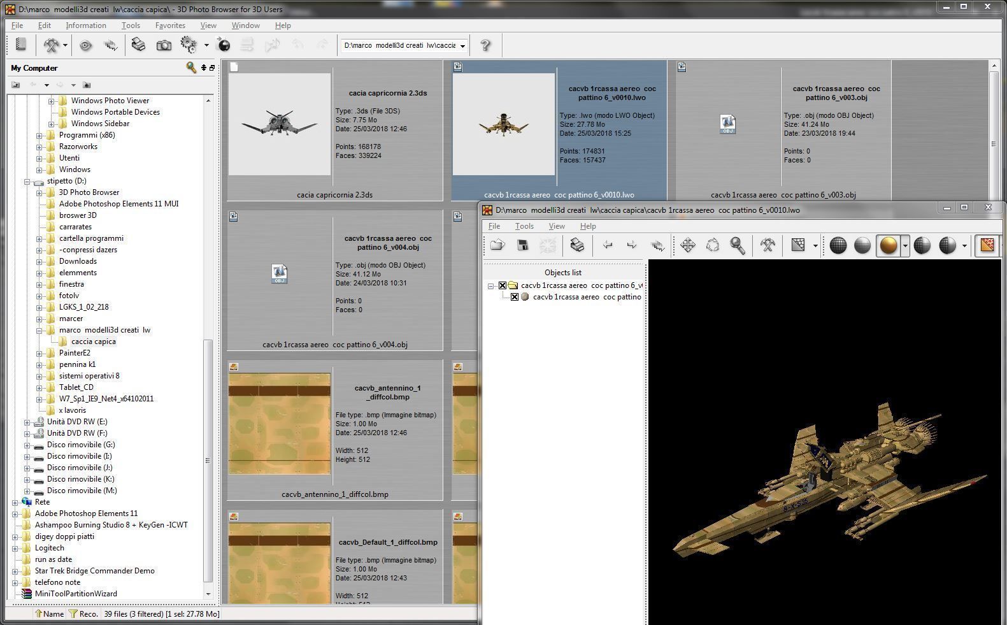The height and width of the screenshot is (625, 1007).
Task: Collapse the marco modelli3d creati lw folder
Action: tap(39, 331)
